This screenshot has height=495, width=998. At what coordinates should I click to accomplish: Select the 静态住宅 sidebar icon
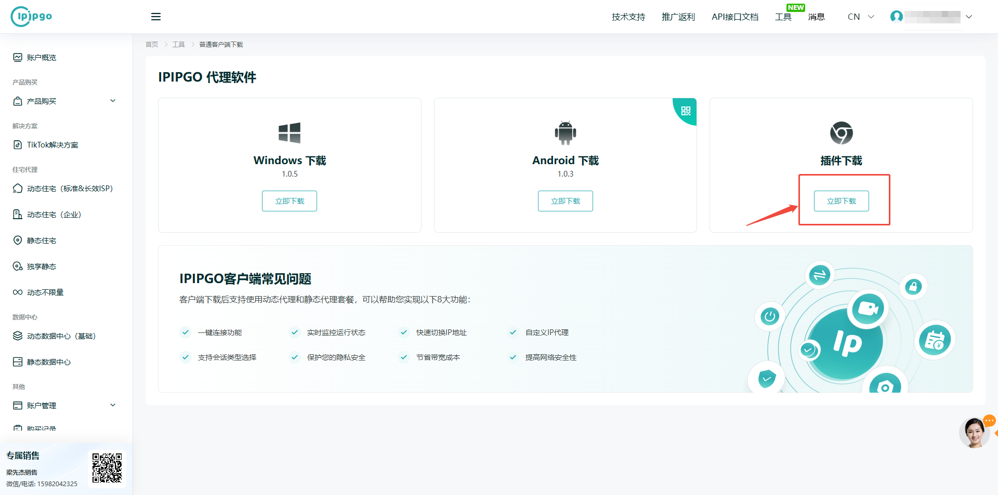17,240
